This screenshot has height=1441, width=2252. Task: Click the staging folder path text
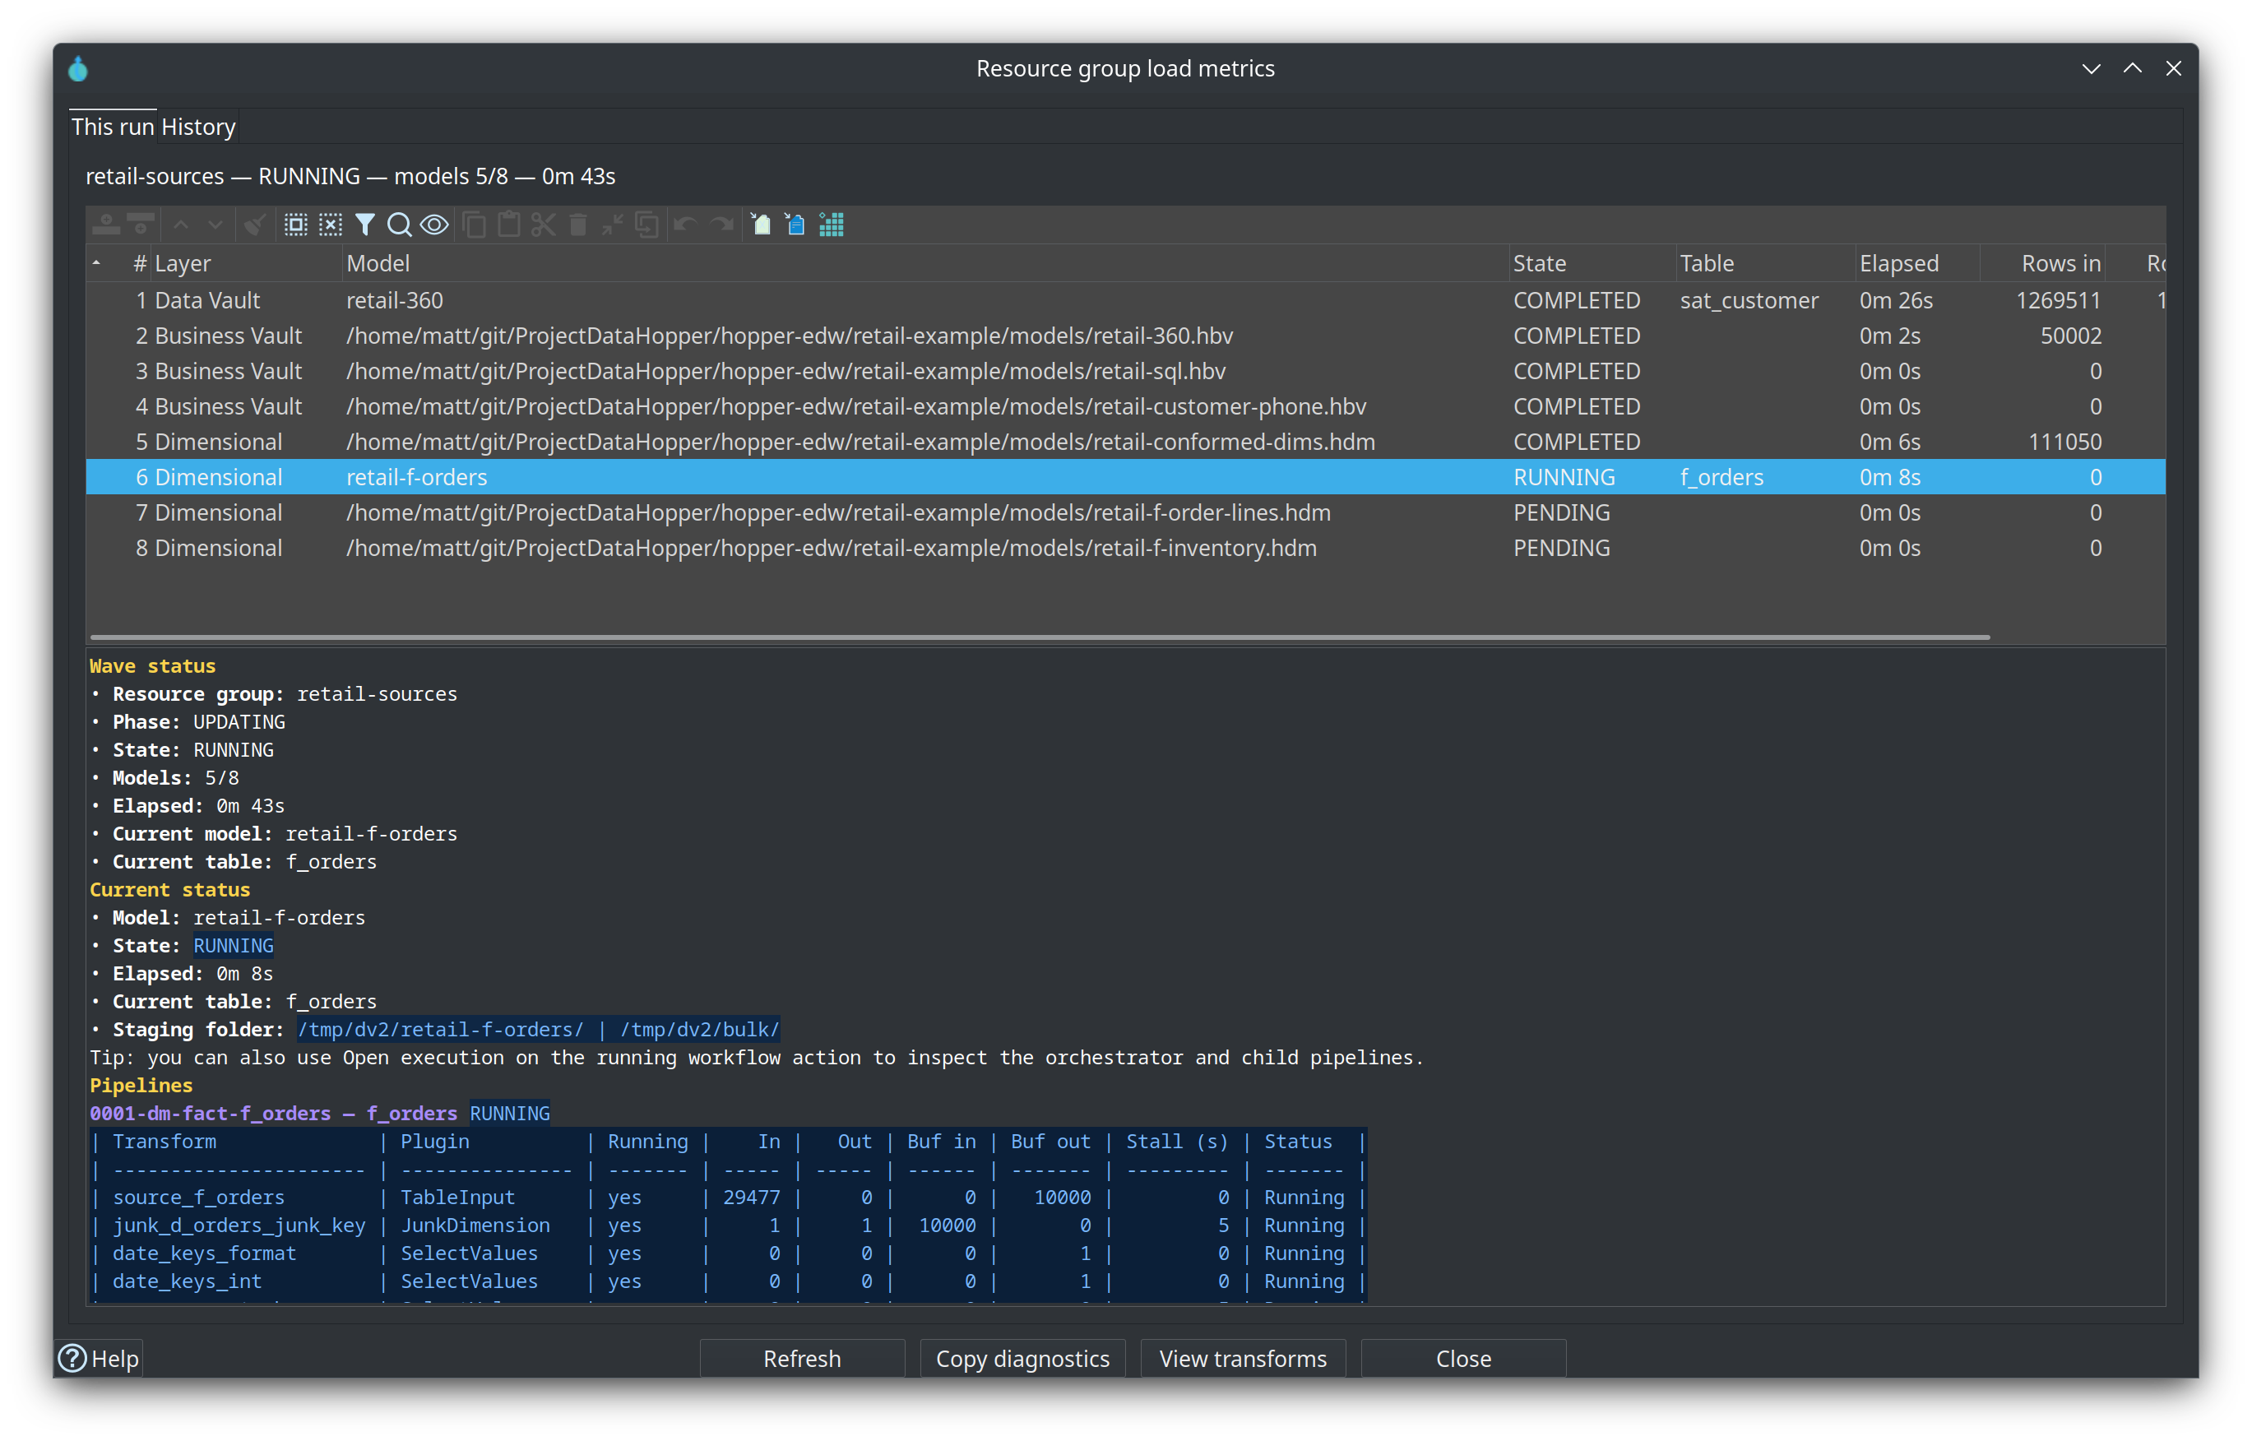(539, 1029)
